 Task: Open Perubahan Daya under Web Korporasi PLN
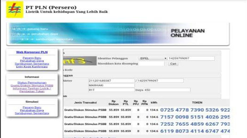point(32,61)
